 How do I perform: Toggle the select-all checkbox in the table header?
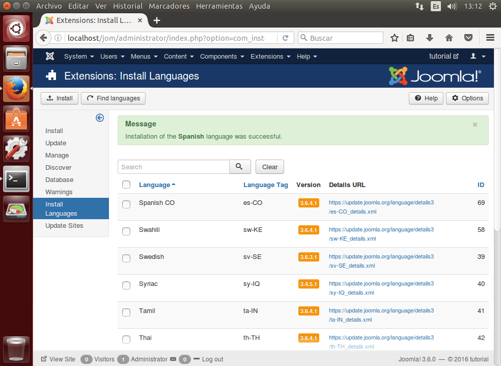coord(126,185)
